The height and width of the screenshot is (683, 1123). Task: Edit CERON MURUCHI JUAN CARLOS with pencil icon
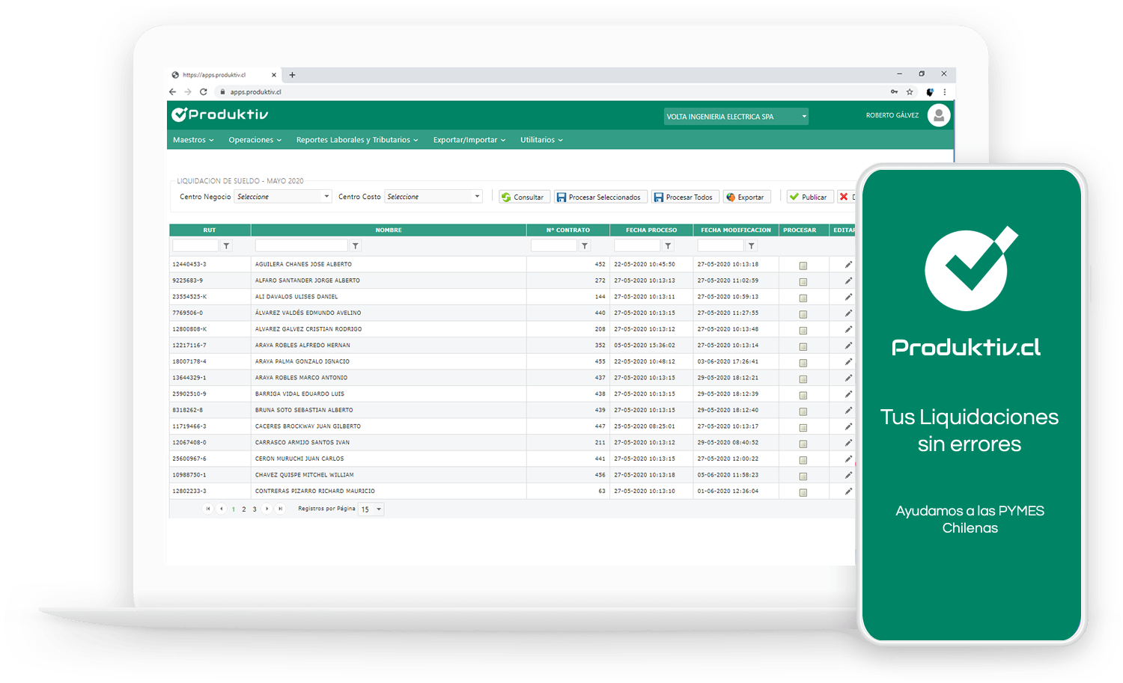pos(848,459)
